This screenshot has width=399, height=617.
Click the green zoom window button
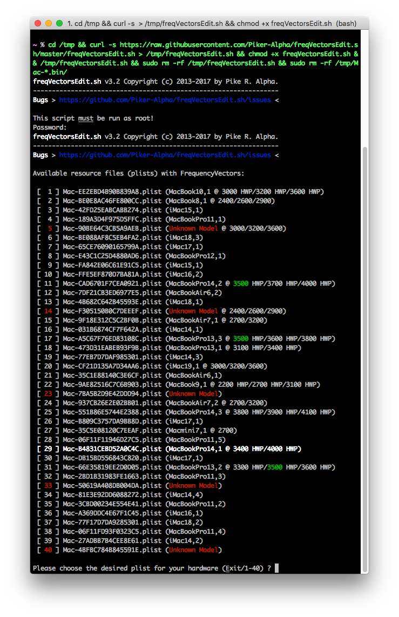pyautogui.click(x=59, y=23)
